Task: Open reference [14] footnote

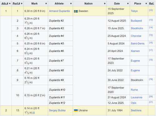Action: pyautogui.click(x=151, y=28)
